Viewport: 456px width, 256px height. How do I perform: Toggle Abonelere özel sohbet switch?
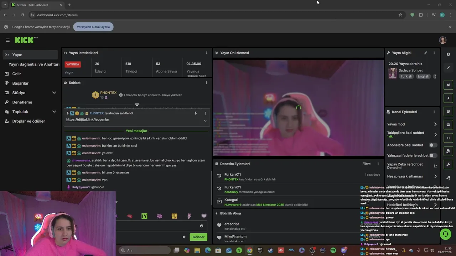point(433,145)
